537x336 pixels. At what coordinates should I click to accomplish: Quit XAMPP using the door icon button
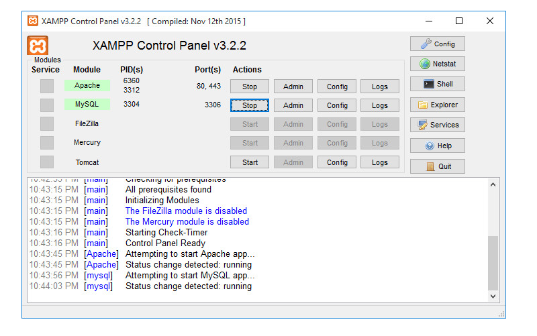pyautogui.click(x=437, y=166)
